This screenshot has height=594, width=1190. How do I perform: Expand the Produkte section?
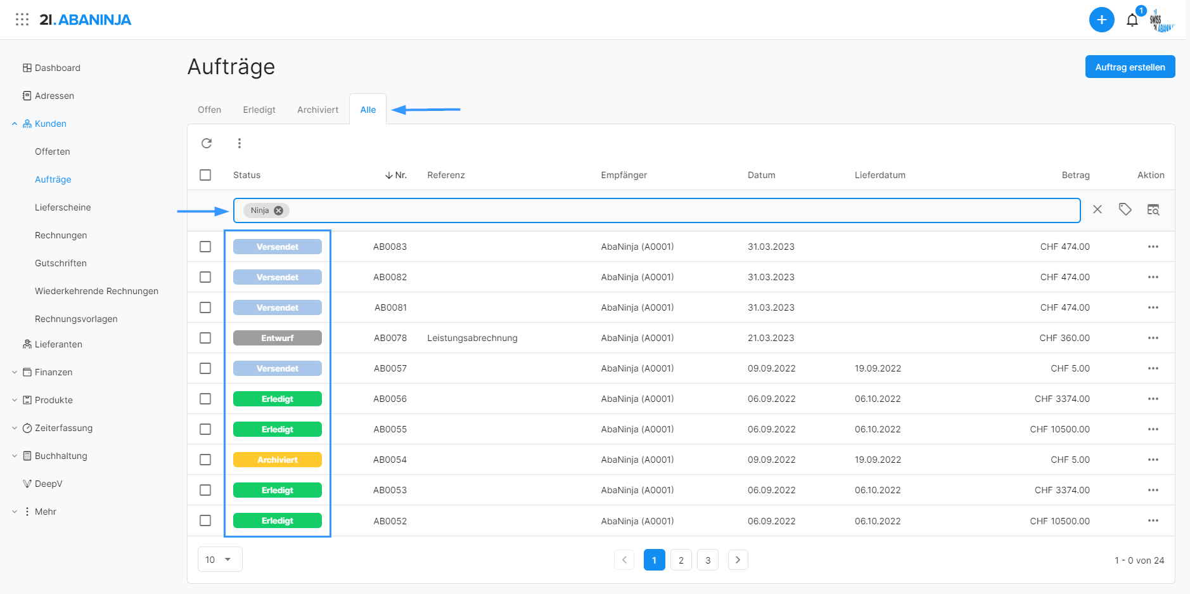(x=15, y=400)
